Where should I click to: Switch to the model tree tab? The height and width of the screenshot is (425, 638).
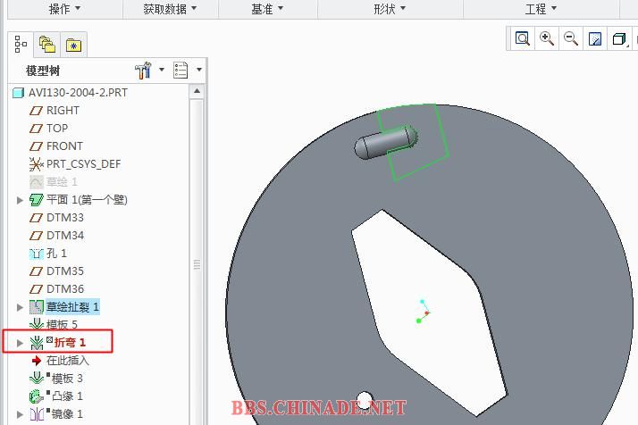(21, 44)
